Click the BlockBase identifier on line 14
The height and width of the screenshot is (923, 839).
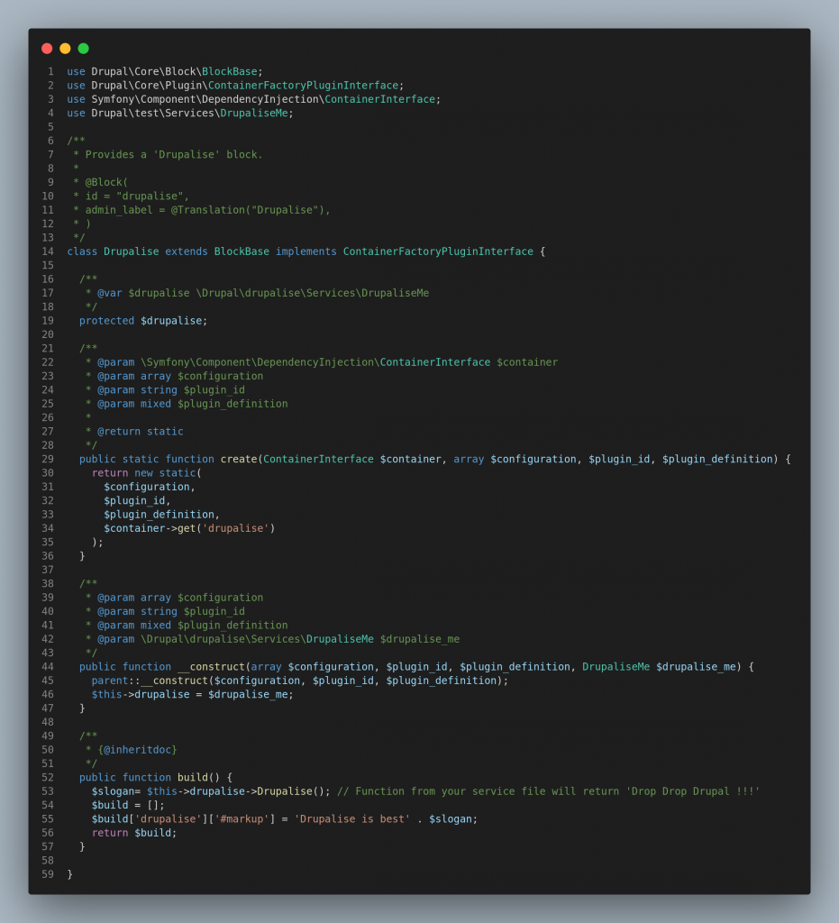[242, 251]
